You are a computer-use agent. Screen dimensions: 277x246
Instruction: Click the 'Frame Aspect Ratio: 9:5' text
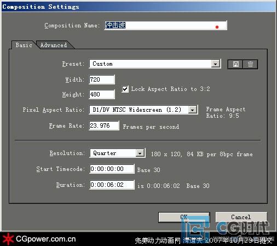226,112
